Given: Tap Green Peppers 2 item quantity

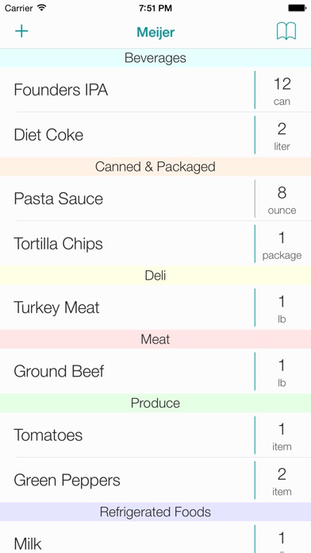Looking at the screenshot, I should (x=282, y=481).
